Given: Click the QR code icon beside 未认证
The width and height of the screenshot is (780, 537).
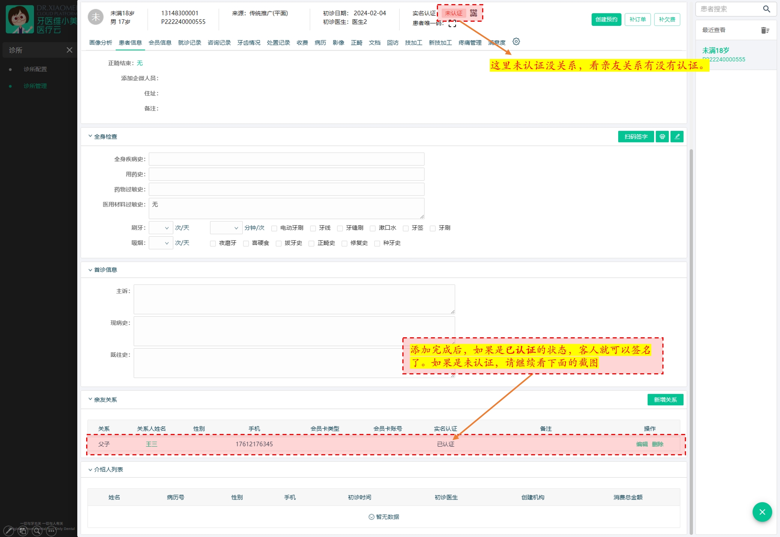Looking at the screenshot, I should pos(474,13).
